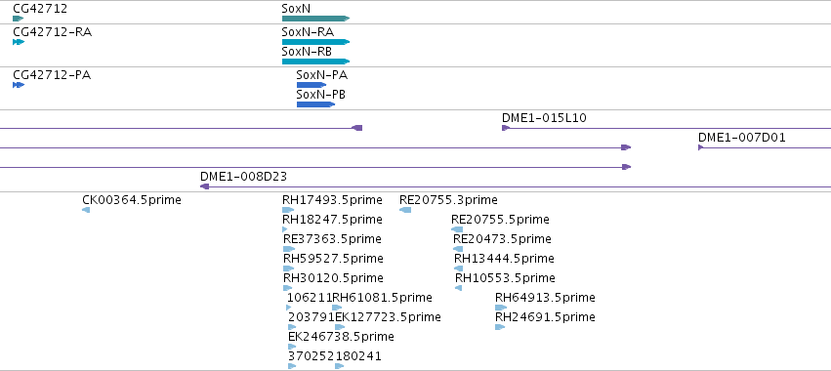Open the RE20473.5prime EST label
831x371 pixels.
tap(502, 239)
